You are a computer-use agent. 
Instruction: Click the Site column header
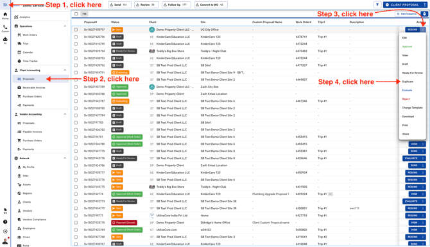point(203,22)
